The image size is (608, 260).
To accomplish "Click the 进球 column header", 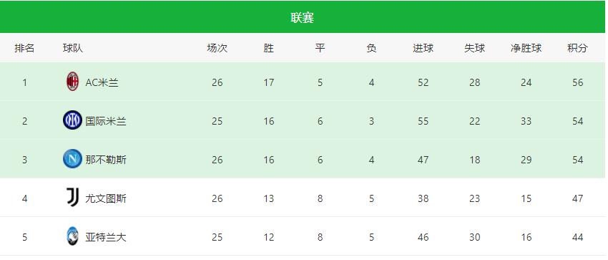I will (423, 48).
